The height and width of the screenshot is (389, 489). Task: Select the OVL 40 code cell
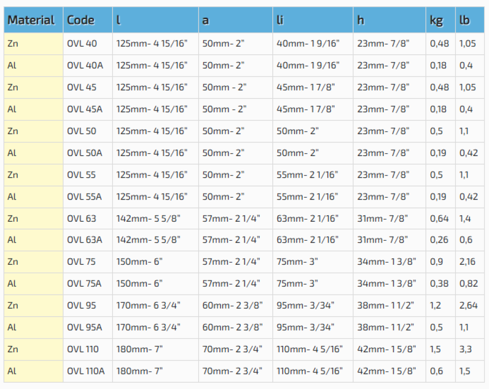(82, 44)
